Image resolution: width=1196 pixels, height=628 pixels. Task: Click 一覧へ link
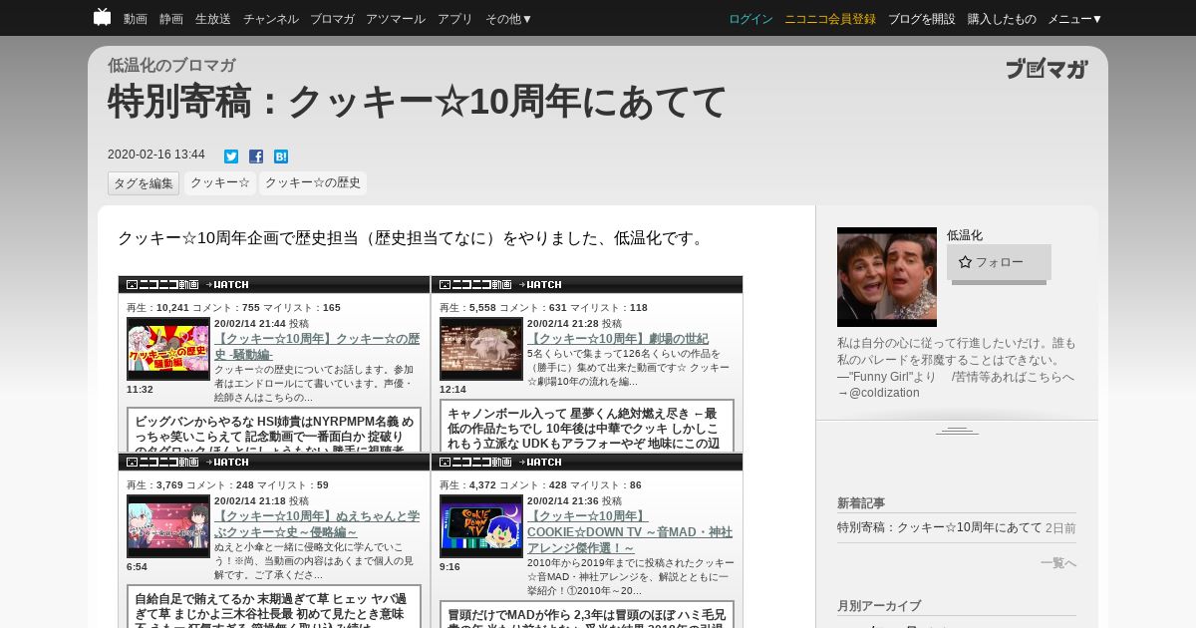[1057, 563]
